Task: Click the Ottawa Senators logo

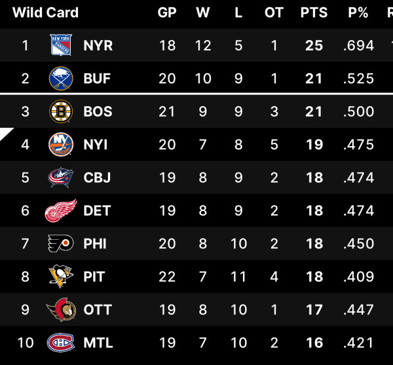Action: [x=61, y=309]
